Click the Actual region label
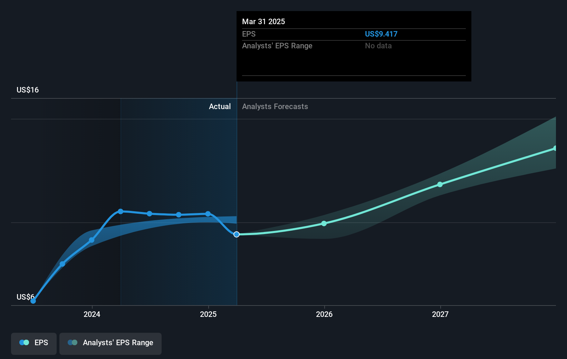Screen dimensions: 567x359 (220, 106)
